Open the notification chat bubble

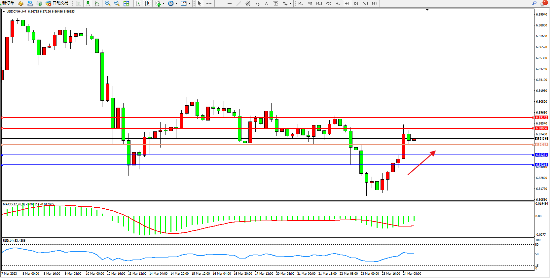coord(543,3)
